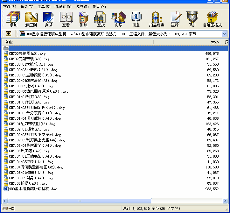
Task: Launch the 查找 (Find) binoculars tool
Action: pyautogui.click(x=101, y=19)
